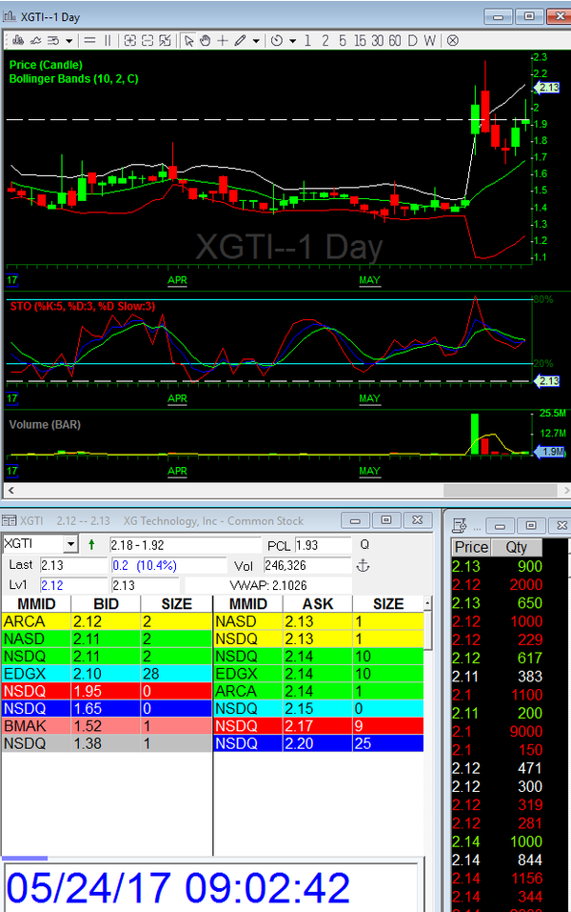Screen dimensions: 571x912
Task: Click the BID column header
Action: (x=105, y=604)
